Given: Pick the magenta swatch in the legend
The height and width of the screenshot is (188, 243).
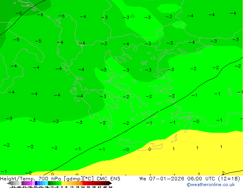Looking at the screenshot, I should coord(31,183).
